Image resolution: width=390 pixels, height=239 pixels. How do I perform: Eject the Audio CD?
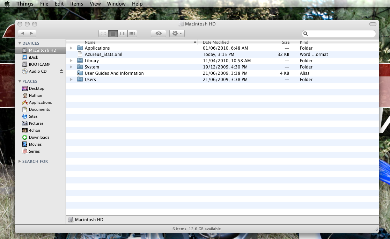click(61, 71)
